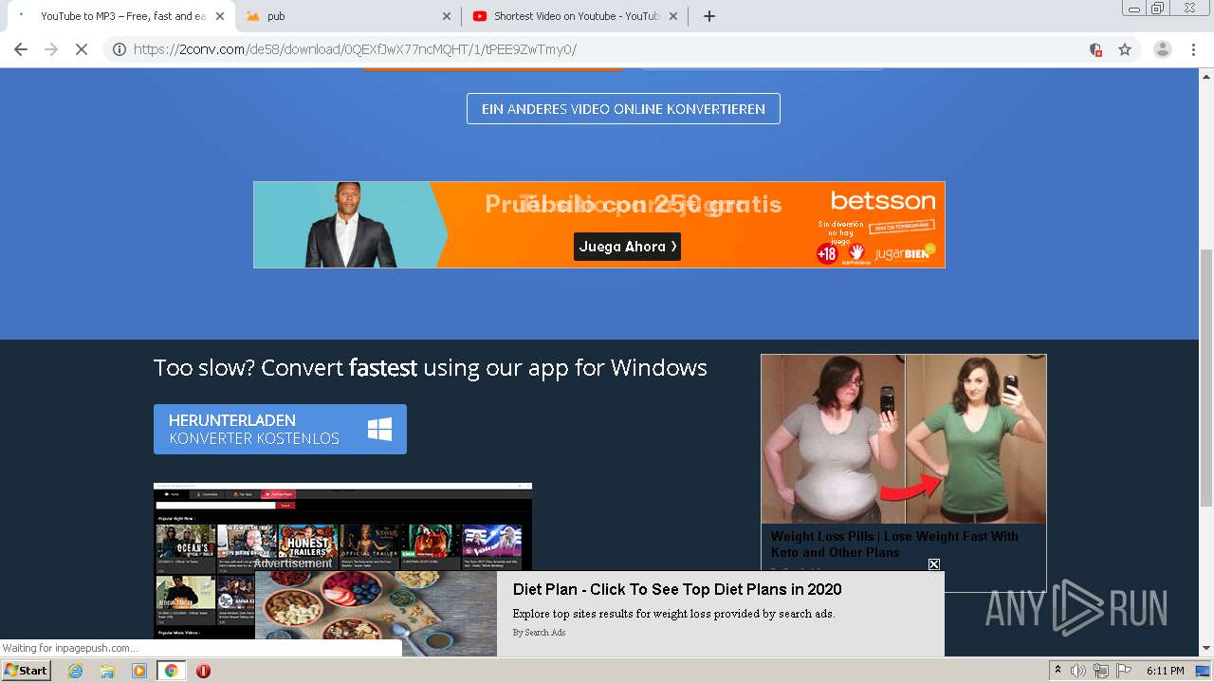Close the YouTube to MP3 tab
Viewport: 1214px width, 683px height.
coord(220,16)
